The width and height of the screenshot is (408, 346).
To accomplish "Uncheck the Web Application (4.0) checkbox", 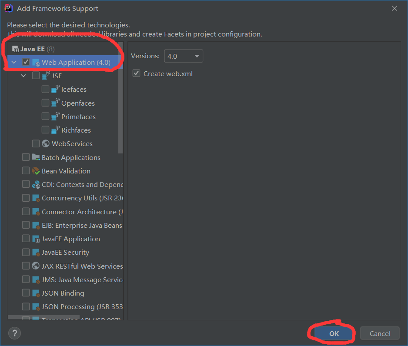I will tap(26, 62).
